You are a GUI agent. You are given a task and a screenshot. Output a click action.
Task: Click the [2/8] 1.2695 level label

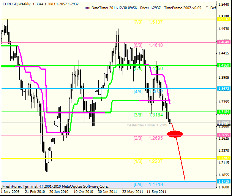tap(148, 138)
